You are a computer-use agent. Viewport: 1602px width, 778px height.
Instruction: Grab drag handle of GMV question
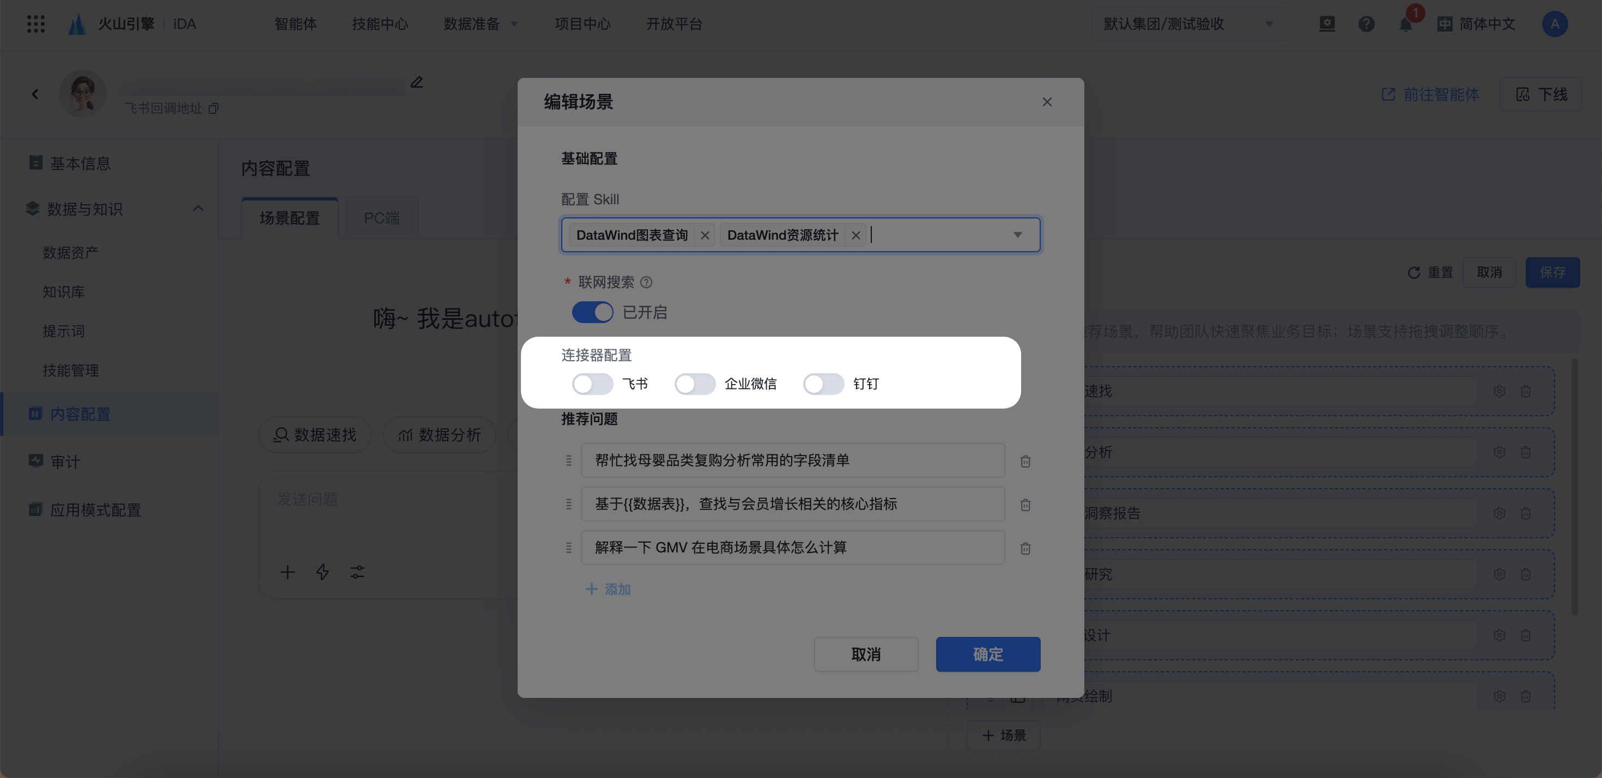point(568,548)
